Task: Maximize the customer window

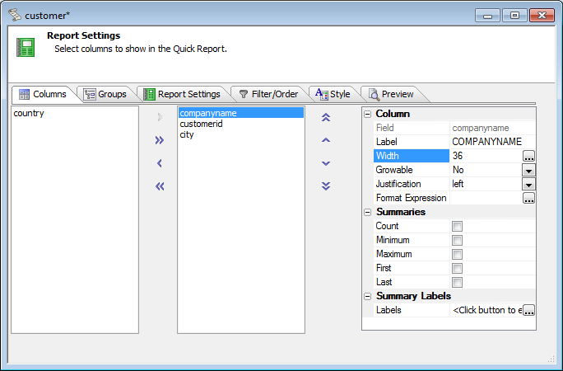Action: [514, 16]
